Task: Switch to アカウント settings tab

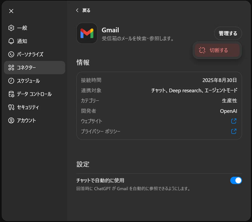Action: [35, 120]
